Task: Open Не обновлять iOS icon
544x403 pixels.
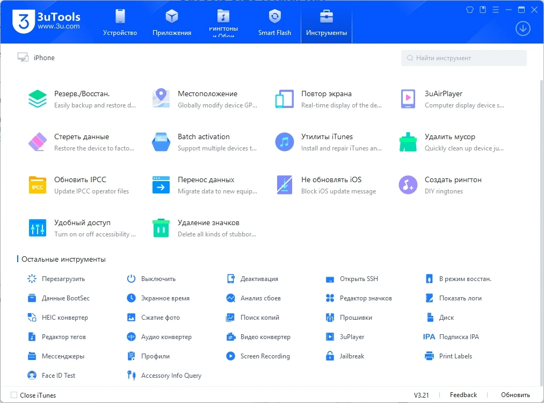Action: 285,185
